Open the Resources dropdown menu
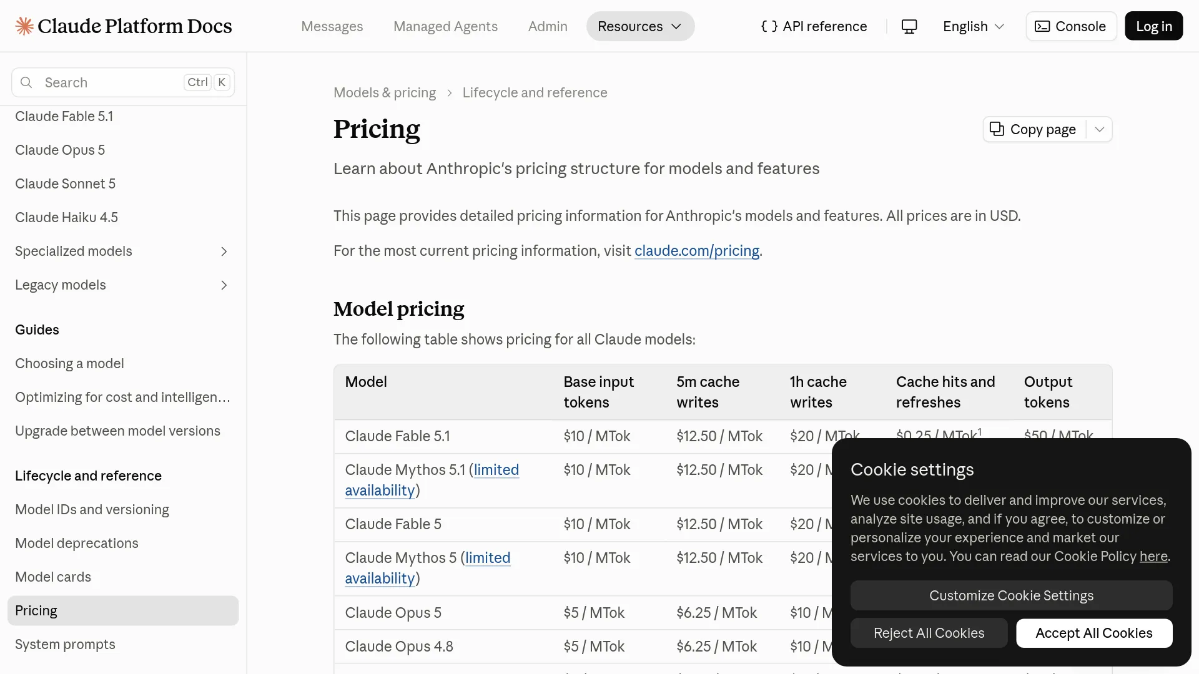The width and height of the screenshot is (1199, 674). [640, 26]
